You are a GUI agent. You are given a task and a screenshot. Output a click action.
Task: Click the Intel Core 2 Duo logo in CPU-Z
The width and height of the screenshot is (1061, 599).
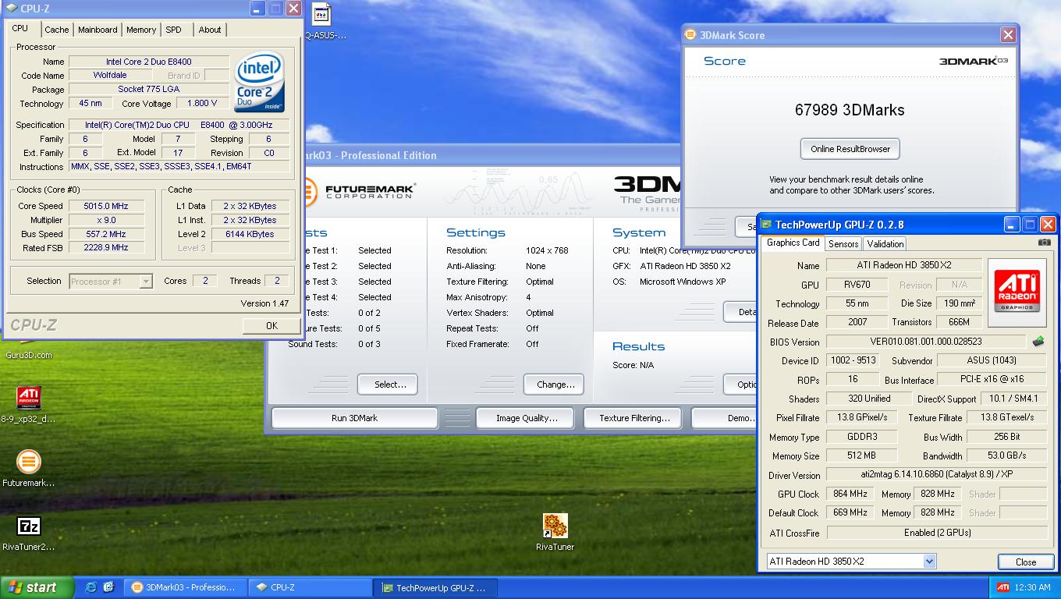coord(261,82)
